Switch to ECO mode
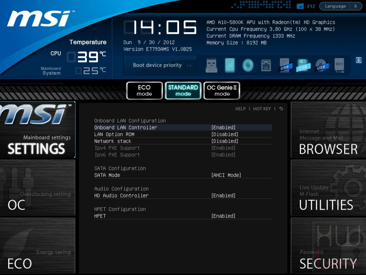Viewport: 366px width, 275px height. coord(144,91)
